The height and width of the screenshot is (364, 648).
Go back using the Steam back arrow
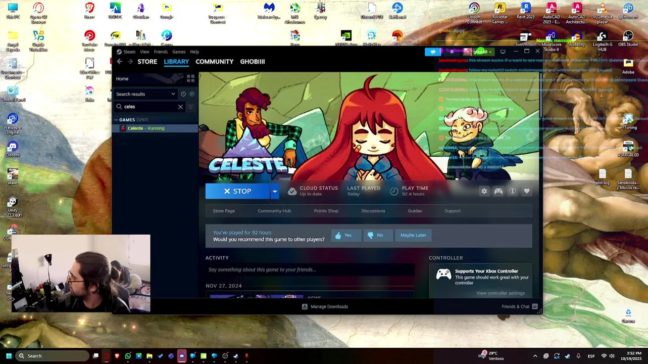[119, 62]
